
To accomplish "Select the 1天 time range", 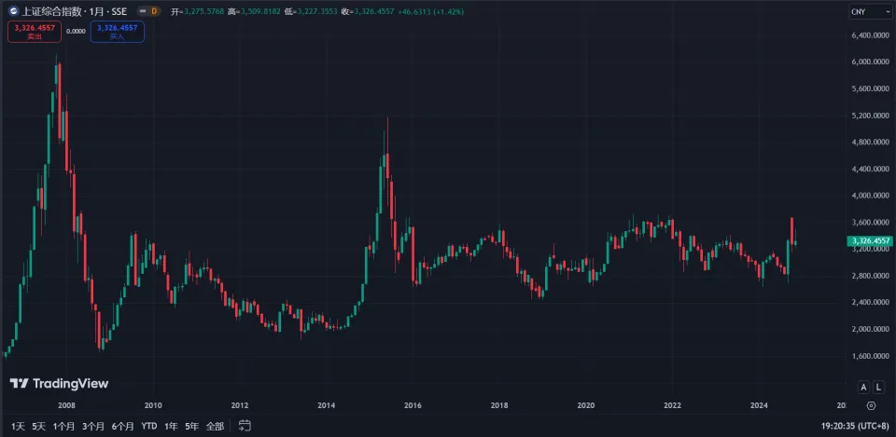I will (x=18, y=426).
